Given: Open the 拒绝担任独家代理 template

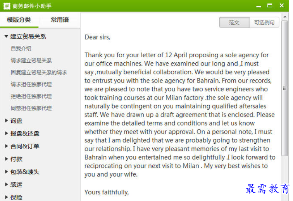Looking at the screenshot, I should coord(31,96).
